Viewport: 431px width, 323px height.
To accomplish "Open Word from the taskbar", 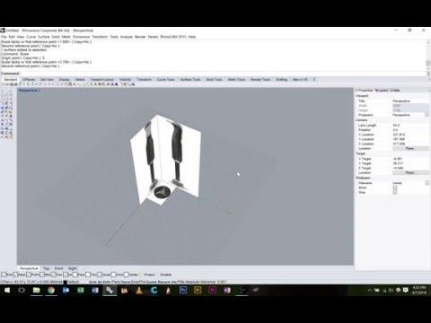I will (95, 290).
